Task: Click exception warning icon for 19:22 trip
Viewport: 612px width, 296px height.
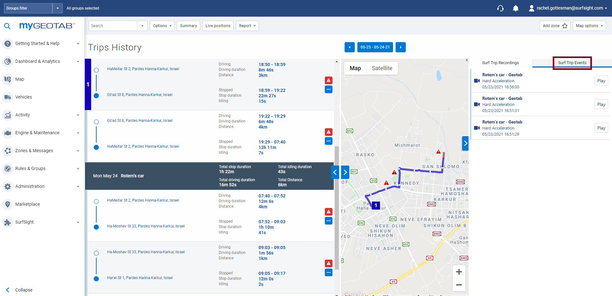Action: tap(329, 132)
